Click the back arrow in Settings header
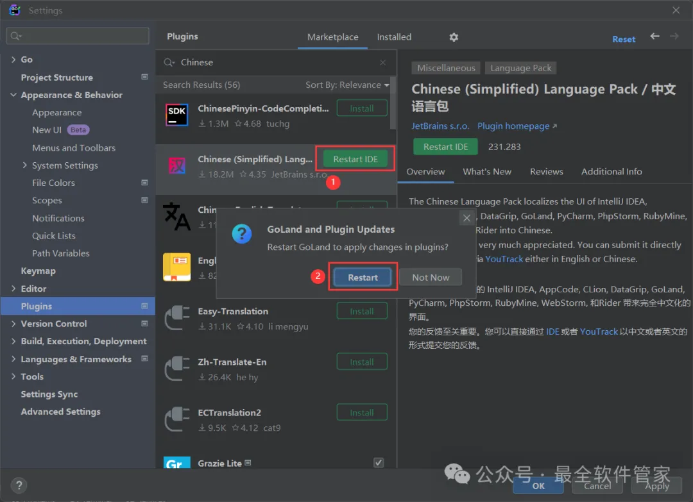Viewport: 693px width, 502px height. 655,36
